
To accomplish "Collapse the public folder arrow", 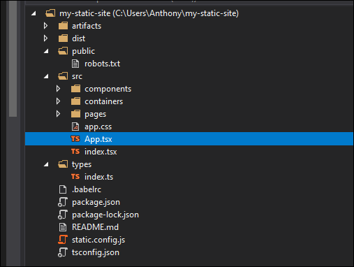I will (x=46, y=51).
